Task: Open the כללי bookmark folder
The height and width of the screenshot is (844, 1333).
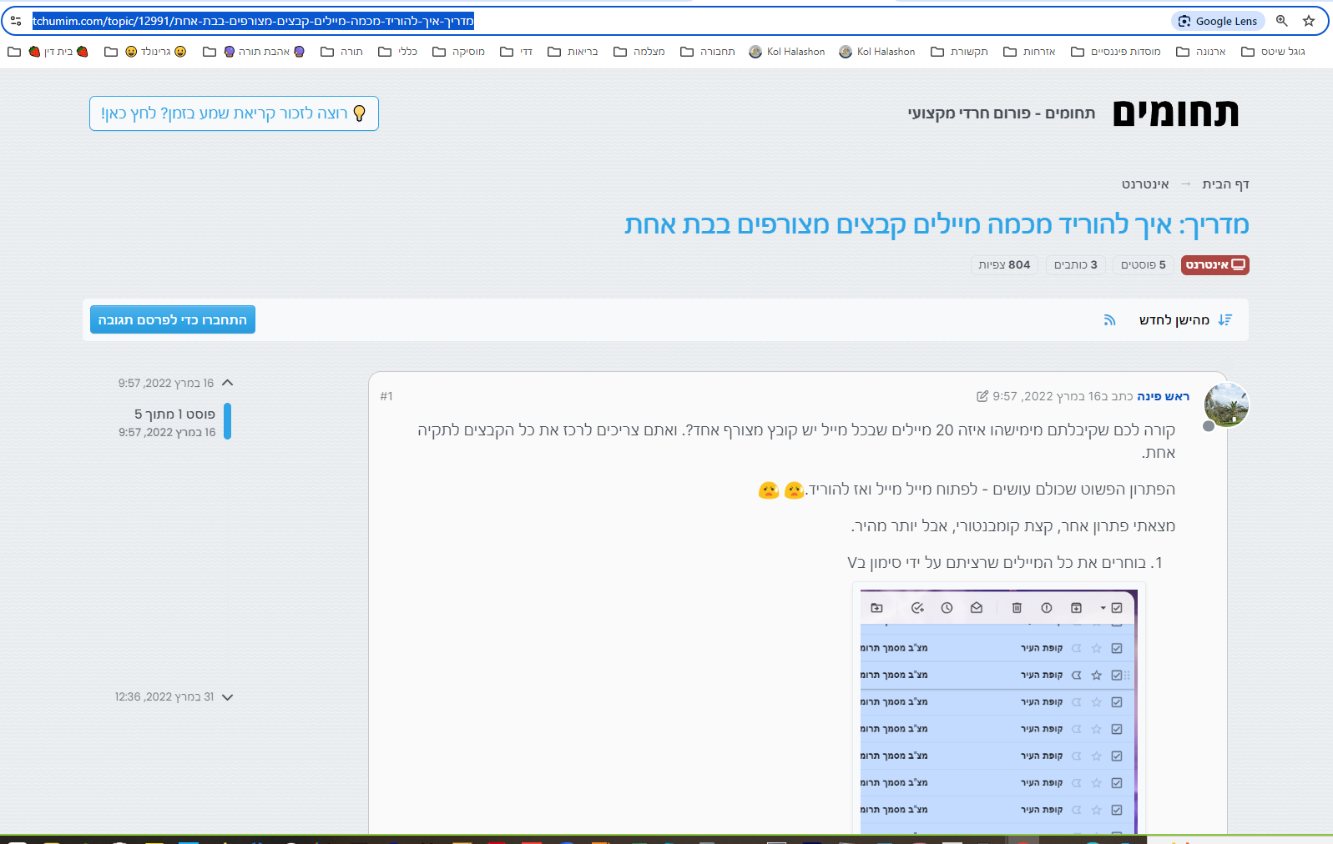Action: (397, 52)
